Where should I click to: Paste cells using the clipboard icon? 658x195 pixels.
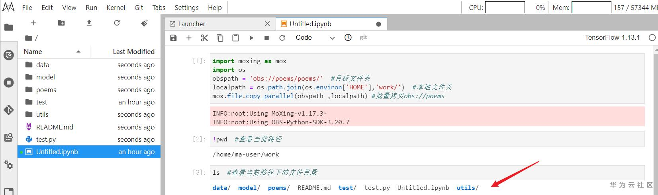235,38
